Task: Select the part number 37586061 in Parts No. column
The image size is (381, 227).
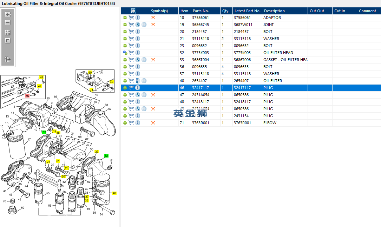Action: (x=201, y=18)
